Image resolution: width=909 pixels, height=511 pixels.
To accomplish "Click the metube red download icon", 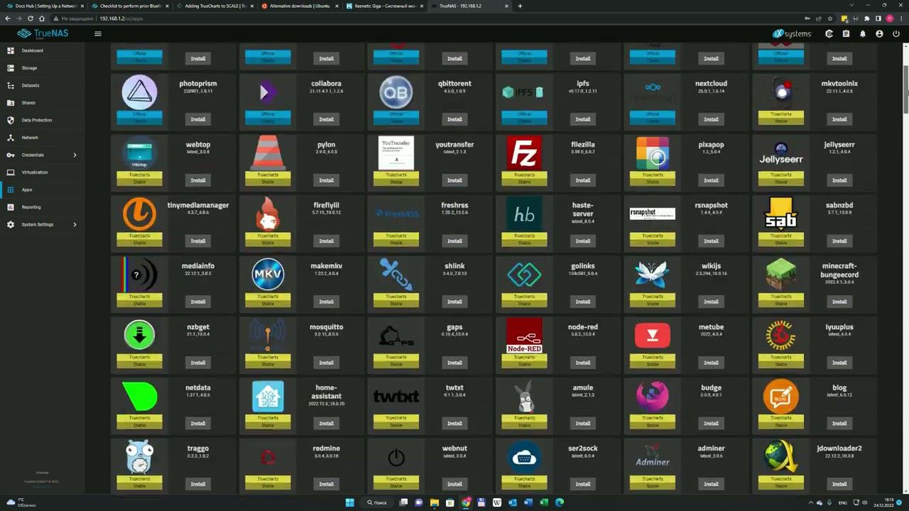I will coord(653,335).
